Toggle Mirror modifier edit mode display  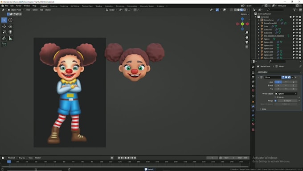(283, 77)
